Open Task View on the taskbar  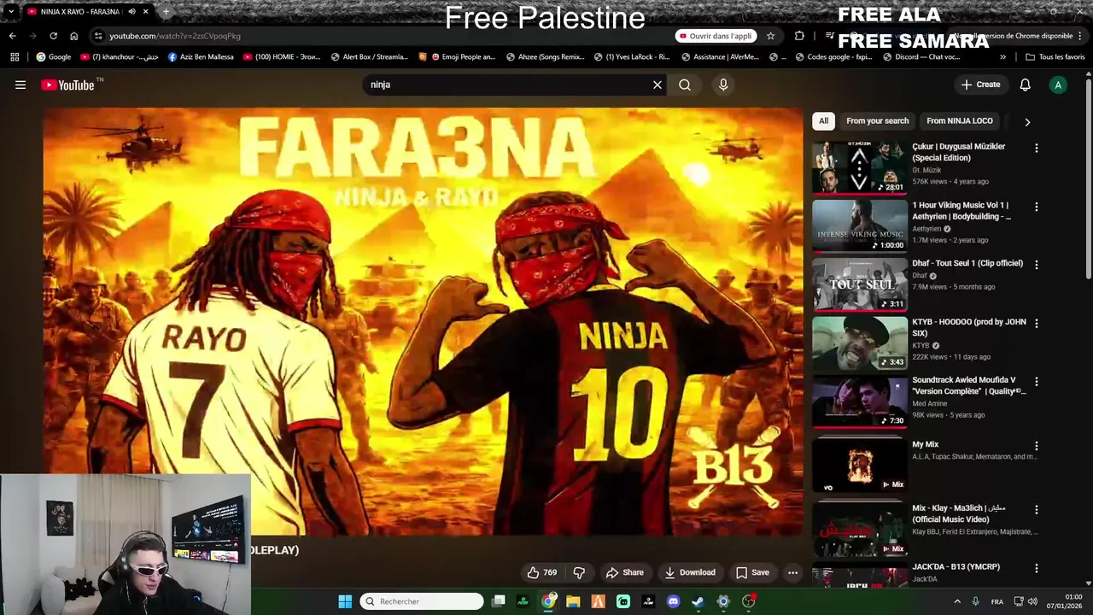pyautogui.click(x=499, y=601)
